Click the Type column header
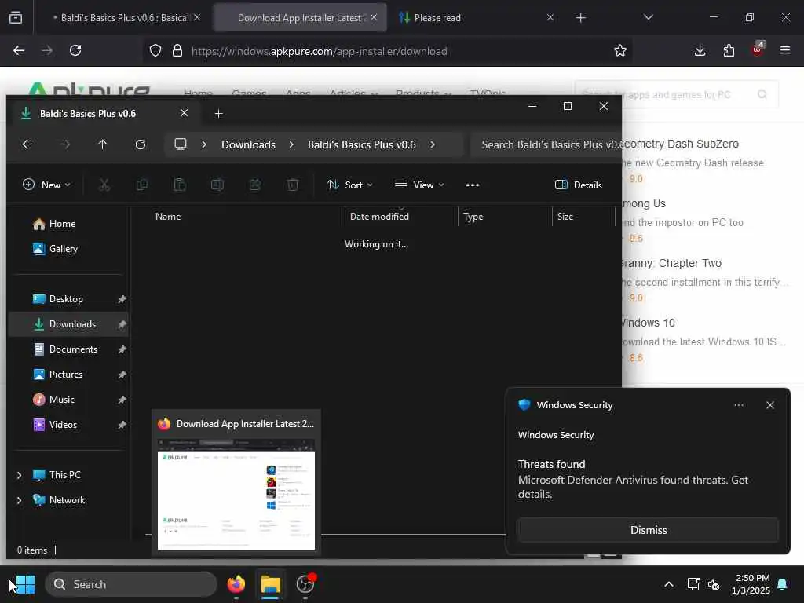This screenshot has height=603, width=804. [x=505, y=217]
